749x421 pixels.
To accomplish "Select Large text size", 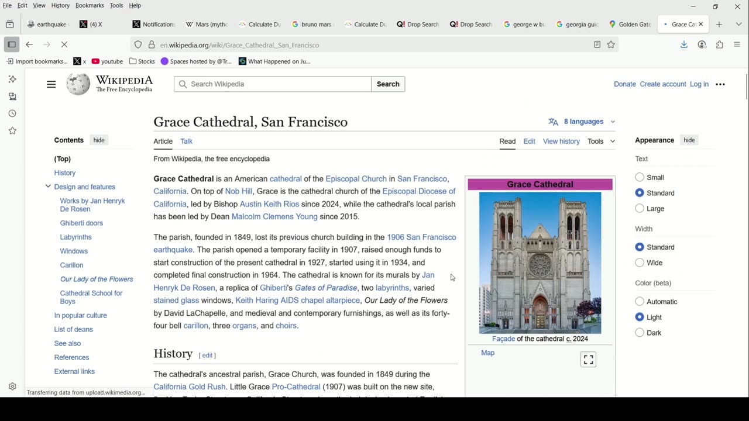I will (x=640, y=208).
